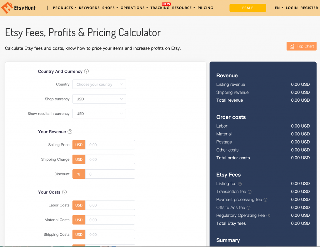Click the Regulatory Operating Fee info icon
The width and height of the screenshot is (320, 247).
(x=268, y=216)
